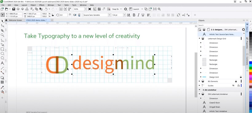Select the Interactive Fill tool
The image size is (252, 113).
point(2,92)
